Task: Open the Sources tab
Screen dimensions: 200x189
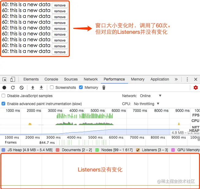Action: [x=71, y=79]
